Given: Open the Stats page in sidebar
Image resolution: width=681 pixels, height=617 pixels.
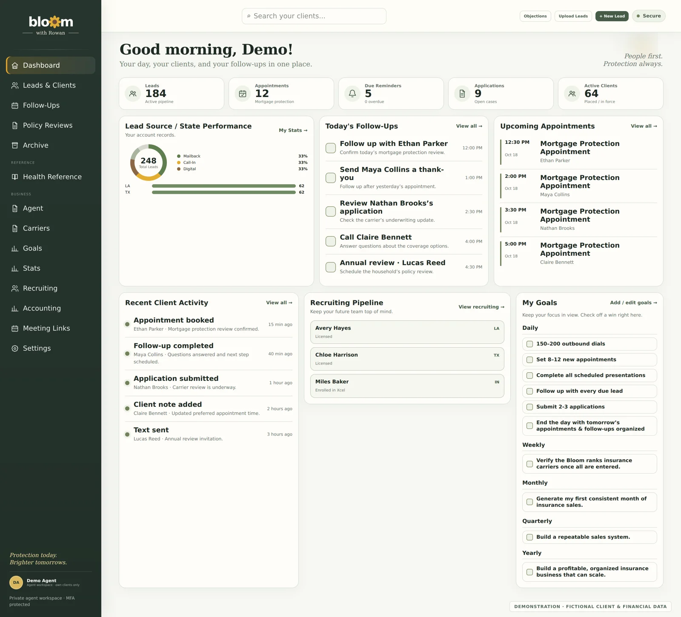Looking at the screenshot, I should [51, 269].
